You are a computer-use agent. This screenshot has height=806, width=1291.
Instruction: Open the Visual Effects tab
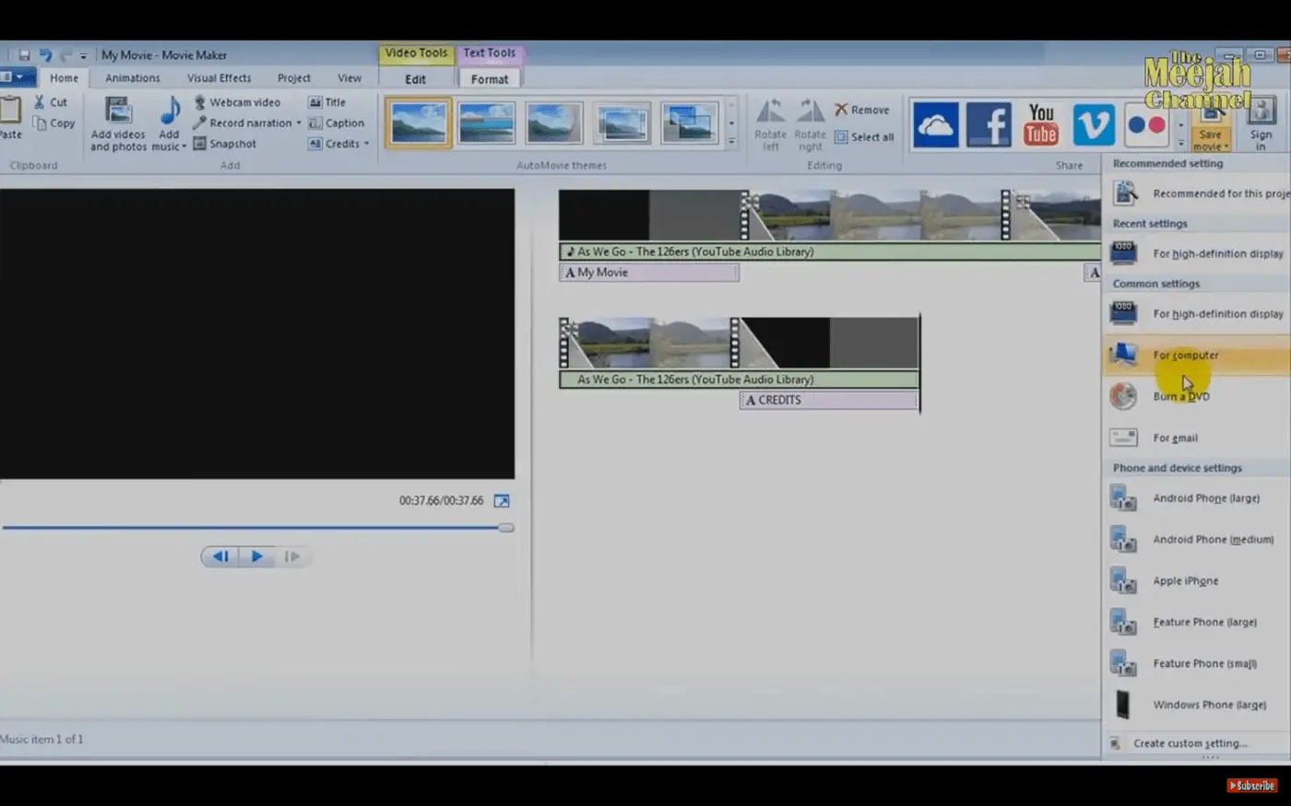click(x=219, y=78)
